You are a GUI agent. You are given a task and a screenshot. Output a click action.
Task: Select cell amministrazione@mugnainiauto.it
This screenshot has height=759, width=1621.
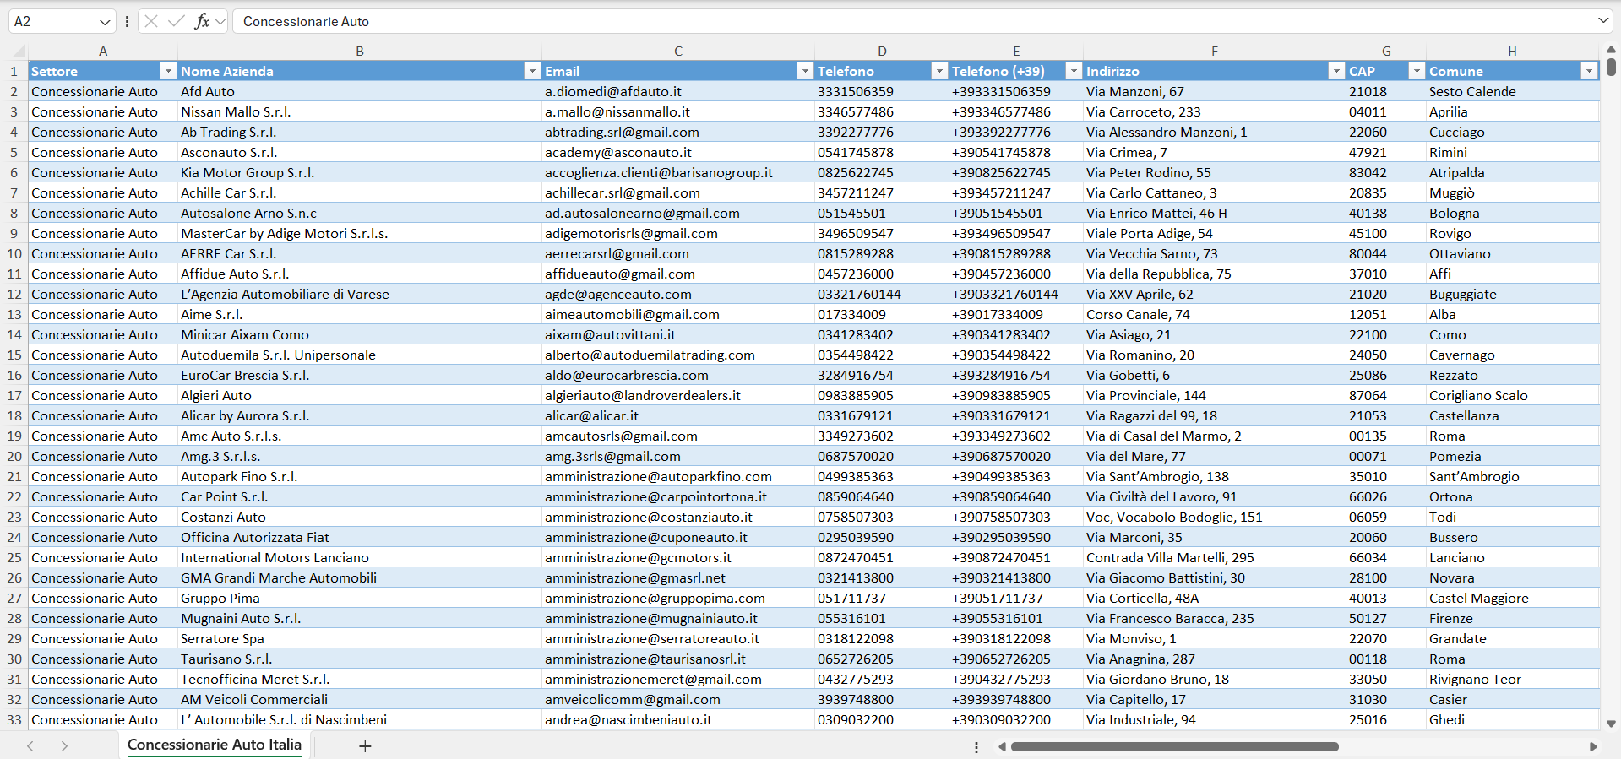(x=678, y=618)
